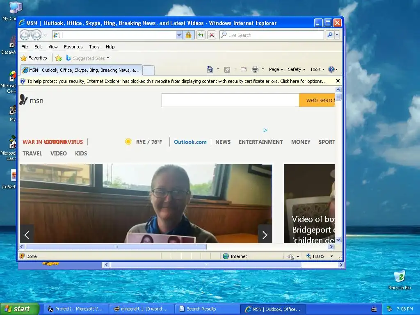This screenshot has height=315, width=420.
Task: Open a new blank tab
Action: pos(148,71)
